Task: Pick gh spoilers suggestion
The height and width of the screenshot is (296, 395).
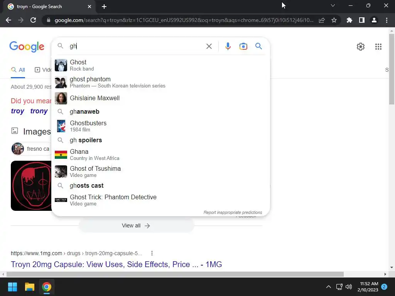Action: (160, 140)
